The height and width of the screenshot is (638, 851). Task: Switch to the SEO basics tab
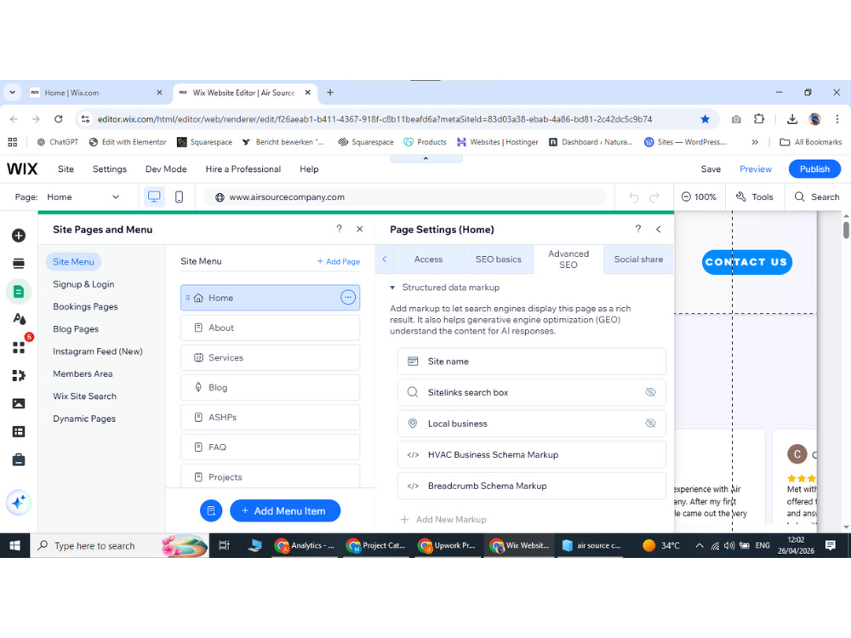498,259
